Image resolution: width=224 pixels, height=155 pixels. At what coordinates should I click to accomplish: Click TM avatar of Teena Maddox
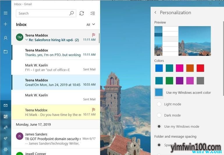coord(19,37)
